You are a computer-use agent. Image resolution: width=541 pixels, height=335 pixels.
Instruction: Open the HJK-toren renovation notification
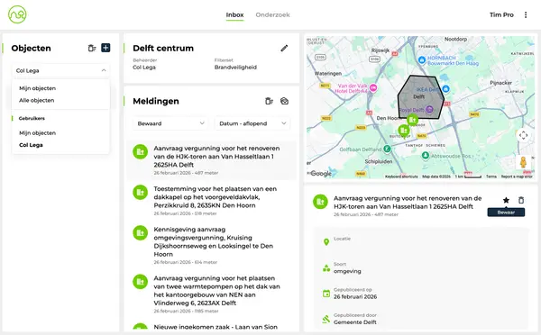pos(212,160)
